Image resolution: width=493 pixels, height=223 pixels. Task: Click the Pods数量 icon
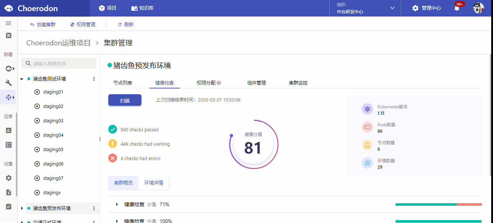[x=367, y=127]
